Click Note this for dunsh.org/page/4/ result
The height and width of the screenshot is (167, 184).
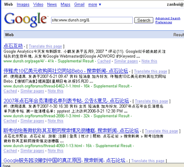(149, 61)
